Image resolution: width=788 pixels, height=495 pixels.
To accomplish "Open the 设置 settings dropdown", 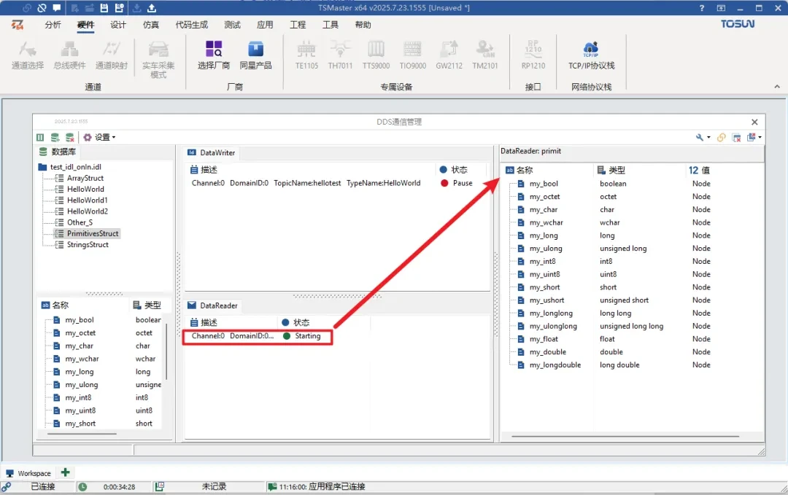I will (x=99, y=137).
